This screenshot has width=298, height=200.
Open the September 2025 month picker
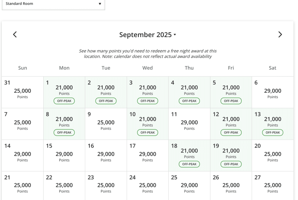[x=148, y=35]
